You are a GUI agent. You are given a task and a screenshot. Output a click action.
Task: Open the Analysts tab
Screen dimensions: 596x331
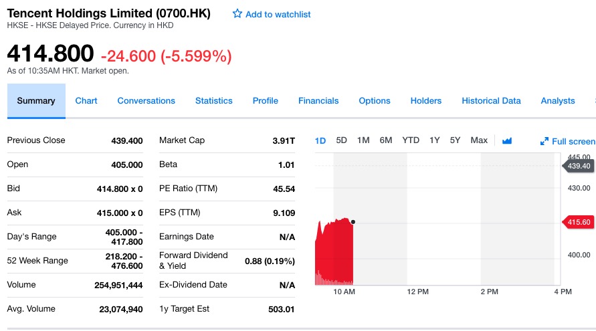pyautogui.click(x=558, y=101)
